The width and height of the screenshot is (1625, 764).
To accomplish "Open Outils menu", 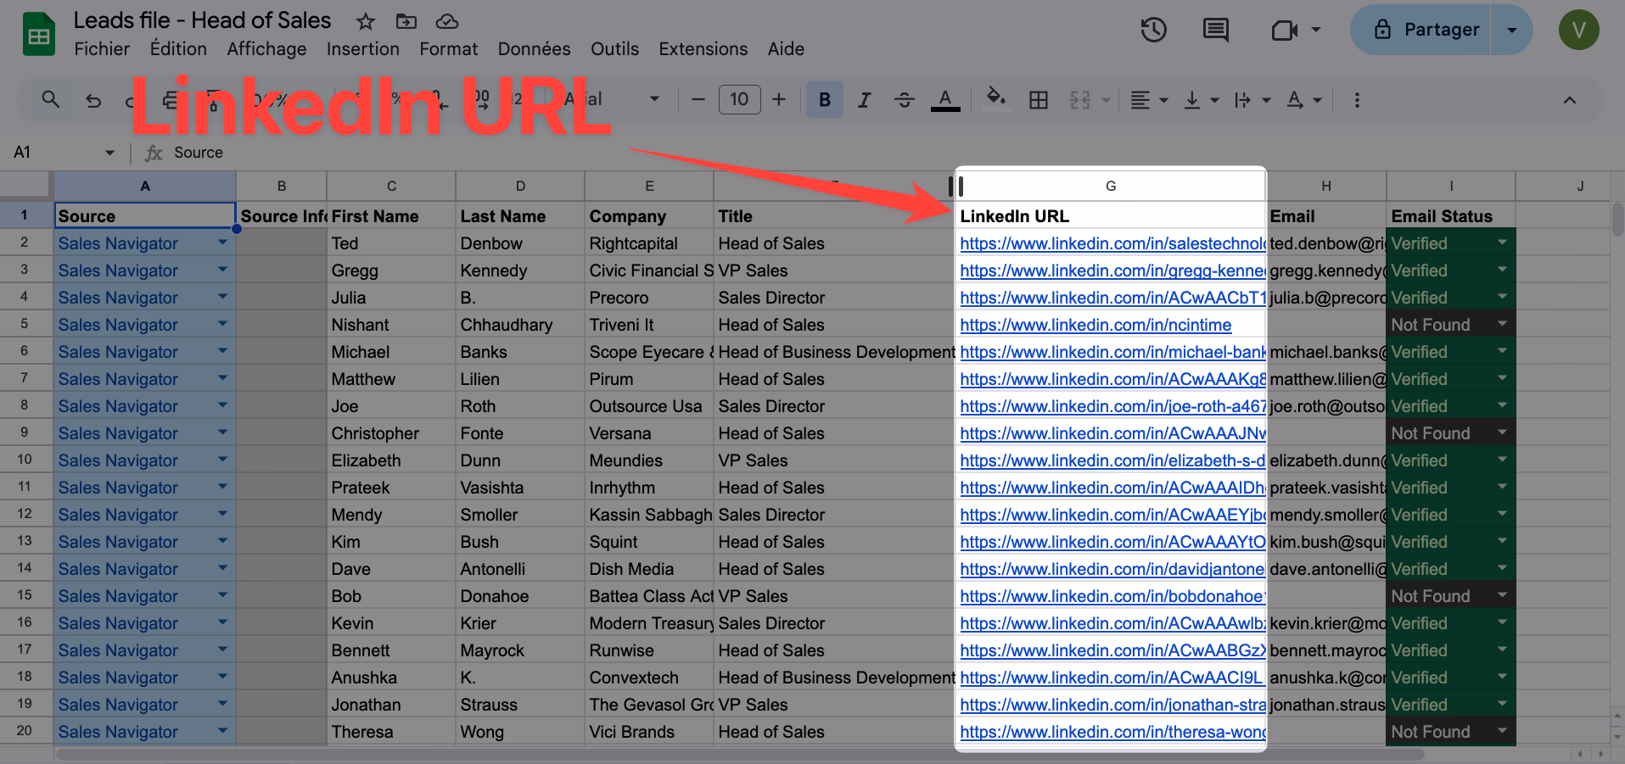I will click(614, 49).
